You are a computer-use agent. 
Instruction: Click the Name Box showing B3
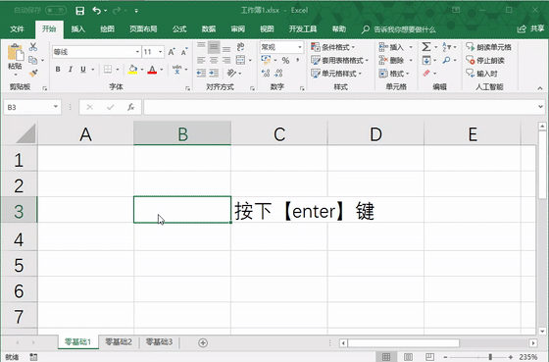32,107
